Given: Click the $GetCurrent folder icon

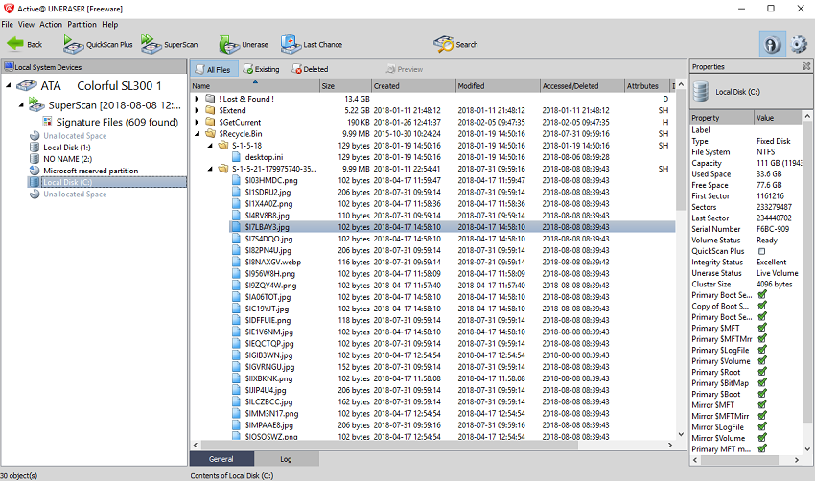Looking at the screenshot, I should (210, 122).
